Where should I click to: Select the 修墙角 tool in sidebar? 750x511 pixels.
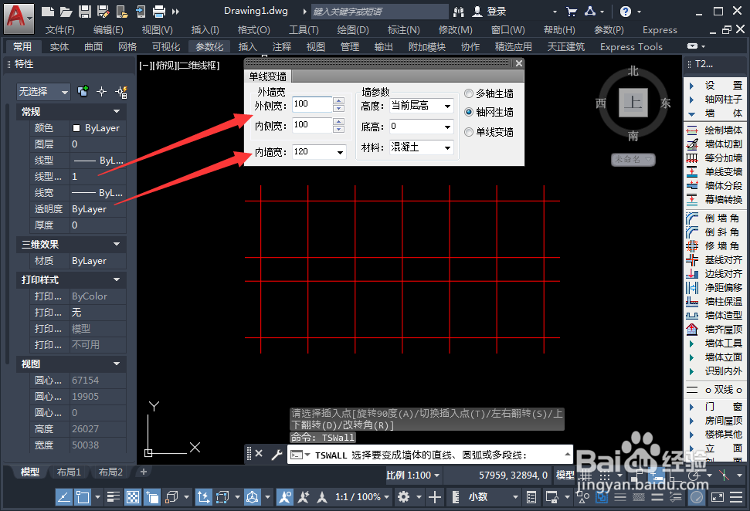click(x=722, y=247)
